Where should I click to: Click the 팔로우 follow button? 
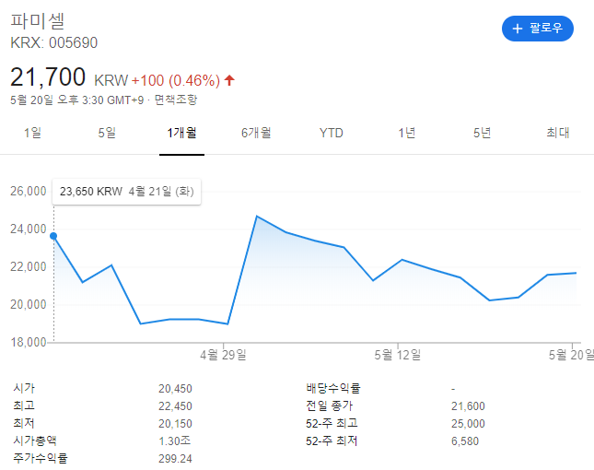tap(537, 29)
